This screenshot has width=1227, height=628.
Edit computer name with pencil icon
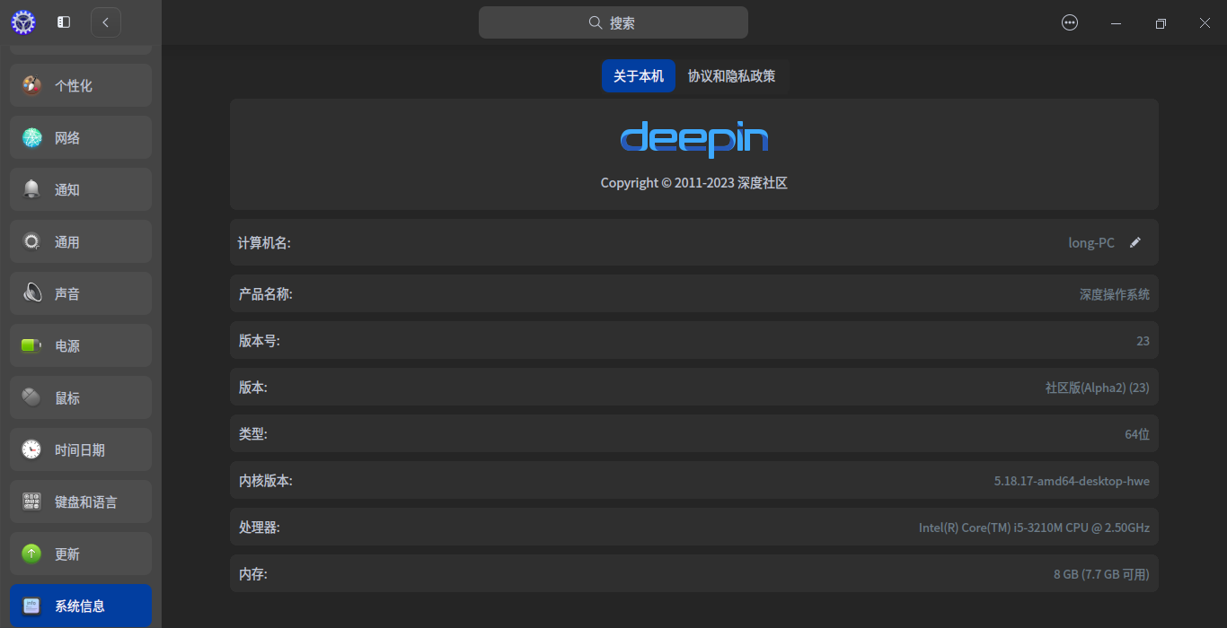point(1135,242)
